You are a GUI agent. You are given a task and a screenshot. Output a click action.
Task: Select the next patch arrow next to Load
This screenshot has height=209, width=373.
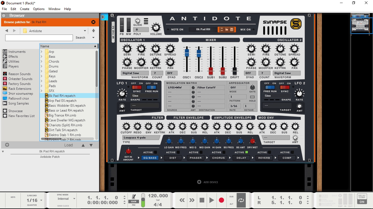point(91,145)
